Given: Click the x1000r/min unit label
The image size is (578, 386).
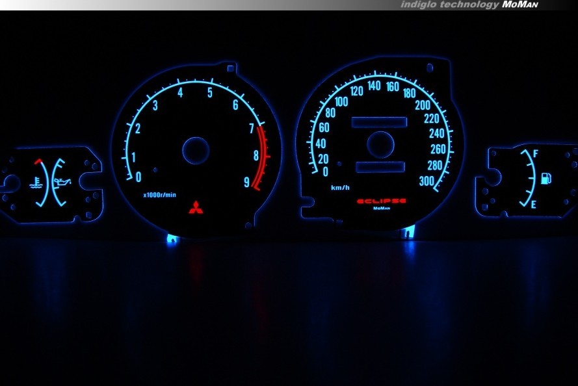Looking at the screenshot, I should click(159, 194).
